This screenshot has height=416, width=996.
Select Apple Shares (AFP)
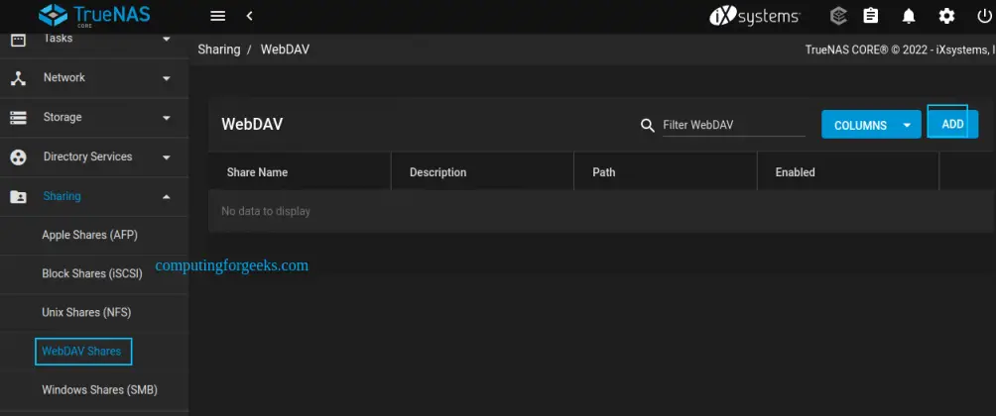90,236
